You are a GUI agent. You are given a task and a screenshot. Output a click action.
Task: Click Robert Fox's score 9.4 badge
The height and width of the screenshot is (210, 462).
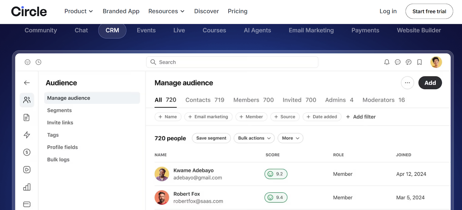click(x=276, y=197)
